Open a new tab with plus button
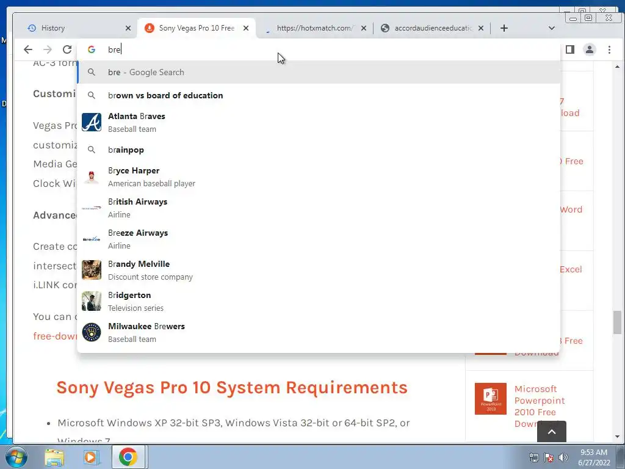 pos(504,28)
